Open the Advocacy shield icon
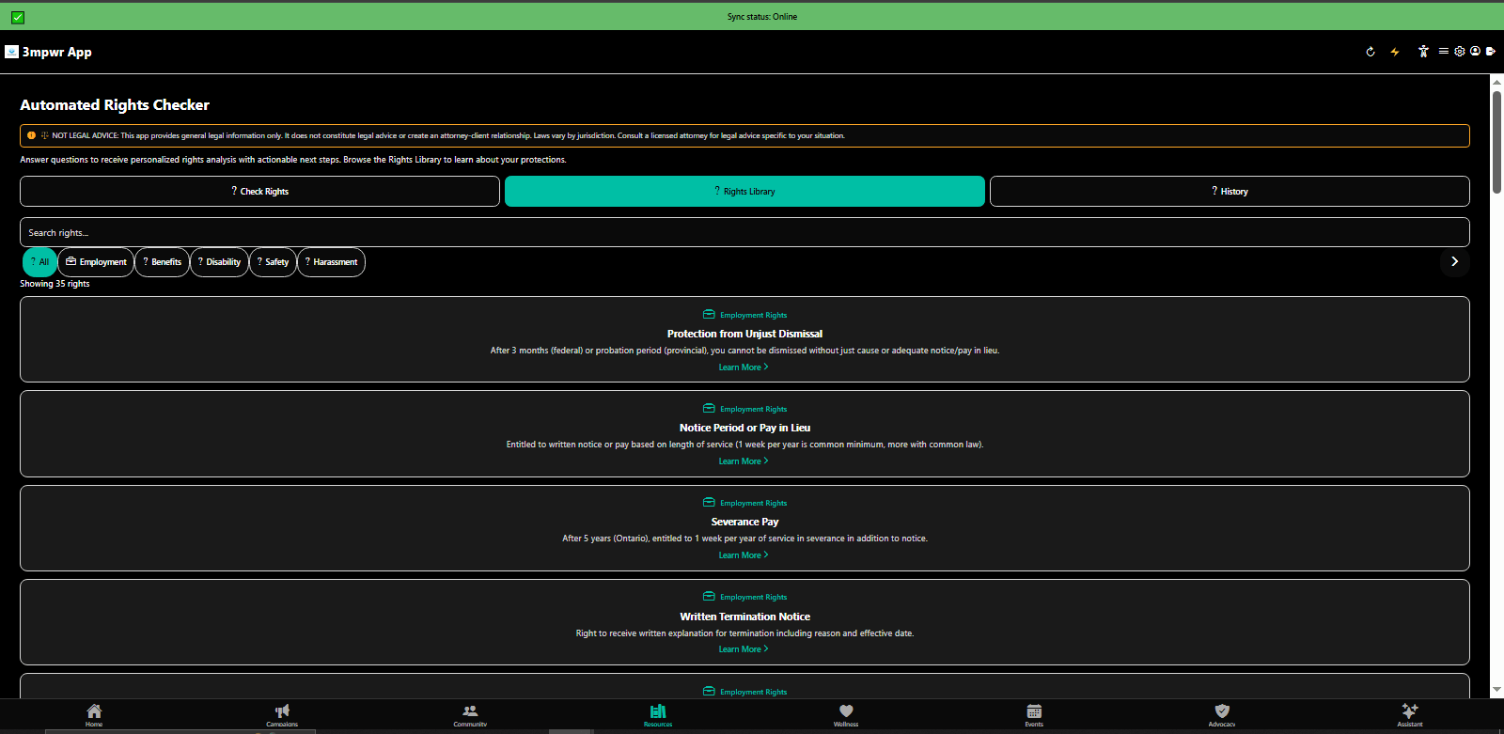 (1222, 715)
